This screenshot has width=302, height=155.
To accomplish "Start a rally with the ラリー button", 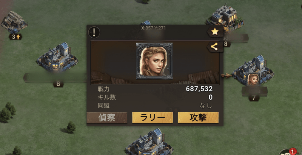I will (153, 118).
